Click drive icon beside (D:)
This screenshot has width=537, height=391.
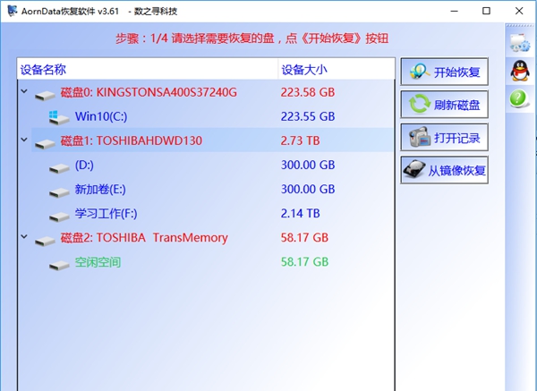coord(59,168)
